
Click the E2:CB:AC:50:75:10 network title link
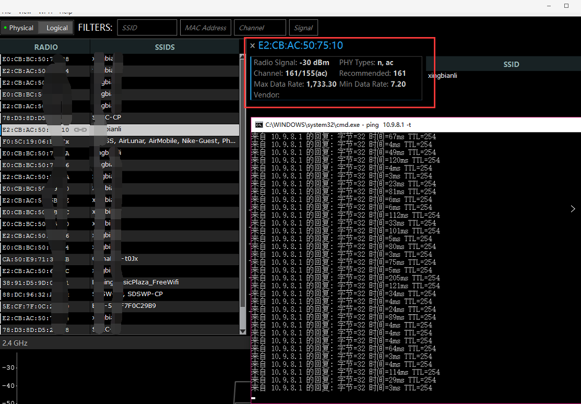coord(301,45)
